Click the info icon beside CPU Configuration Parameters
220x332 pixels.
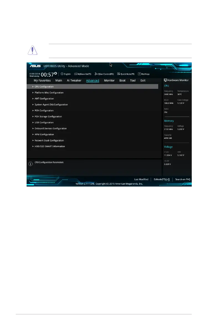(x=30, y=164)
